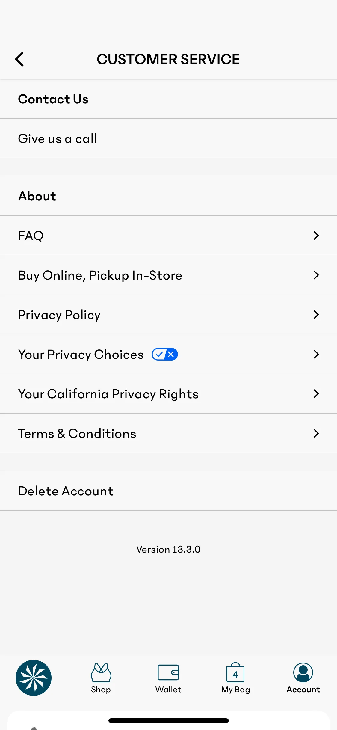The height and width of the screenshot is (730, 337).
Task: Go back using the back arrow
Action: [x=19, y=59]
